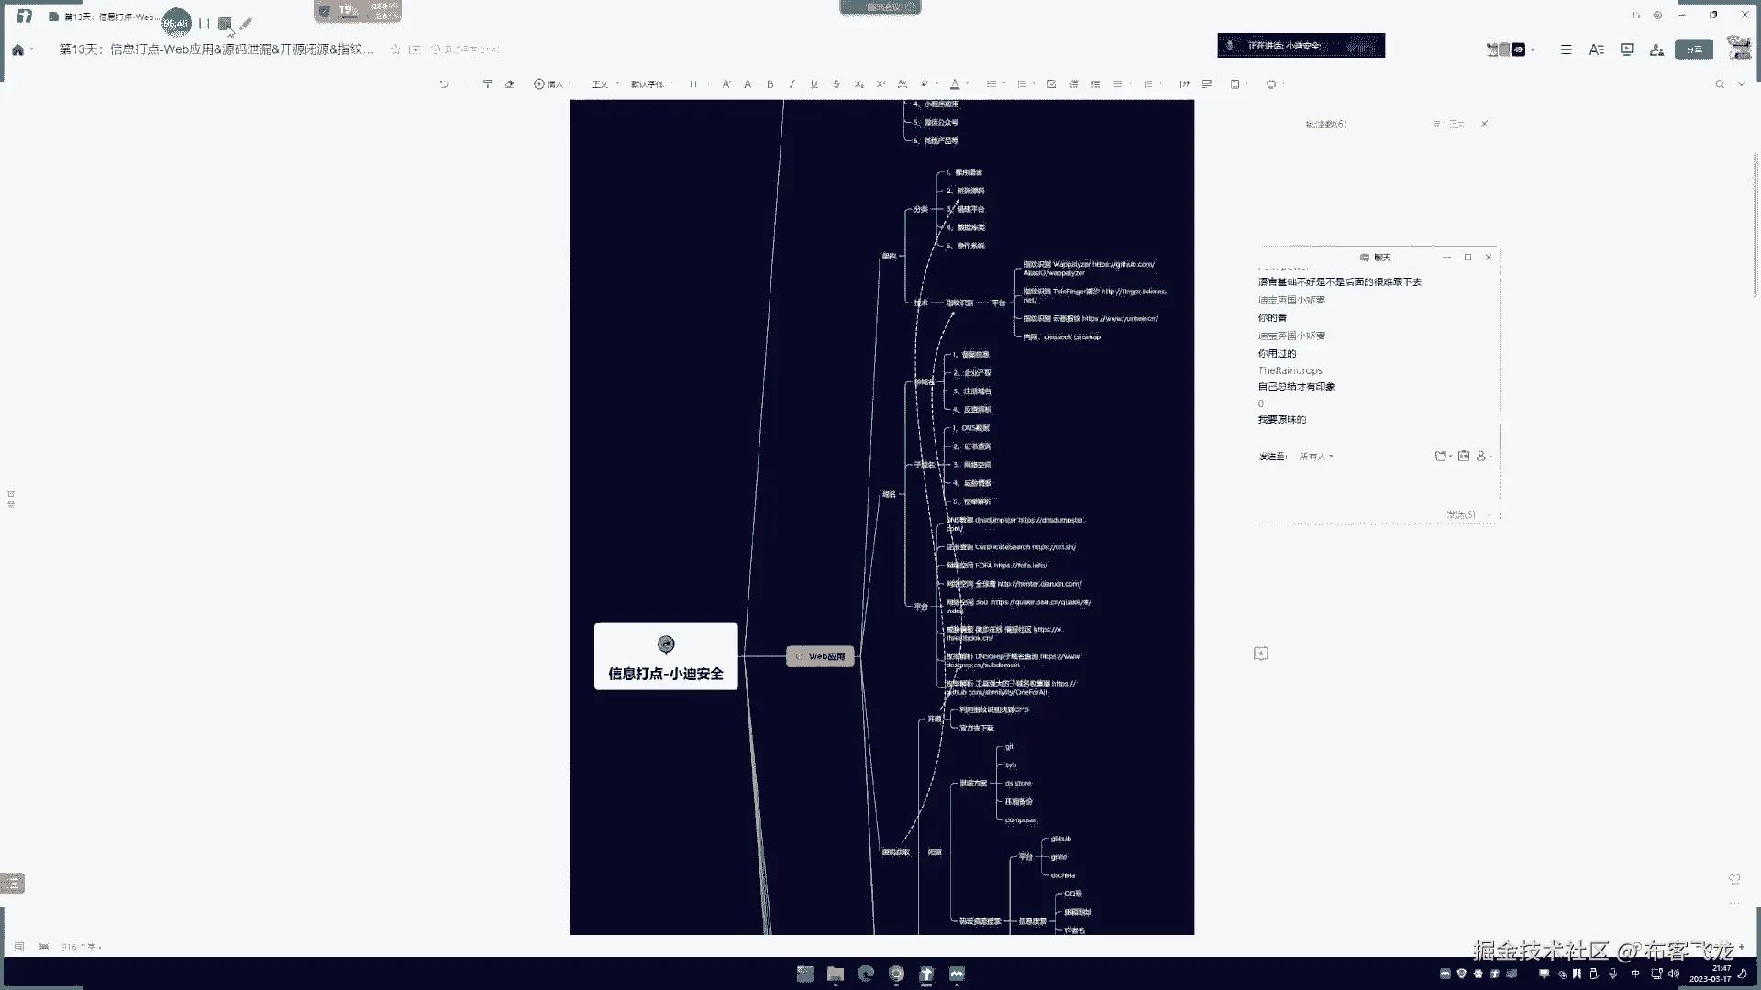Open the 插入 insert menu

tap(549, 83)
